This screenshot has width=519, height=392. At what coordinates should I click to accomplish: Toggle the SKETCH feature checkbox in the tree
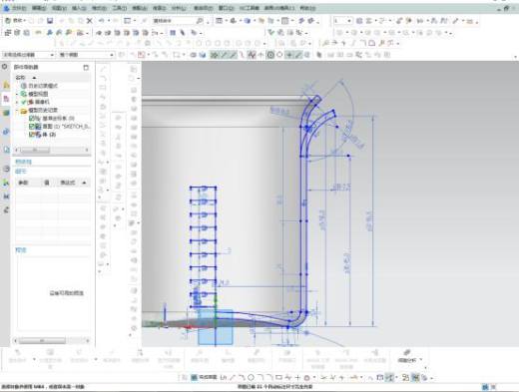32,127
